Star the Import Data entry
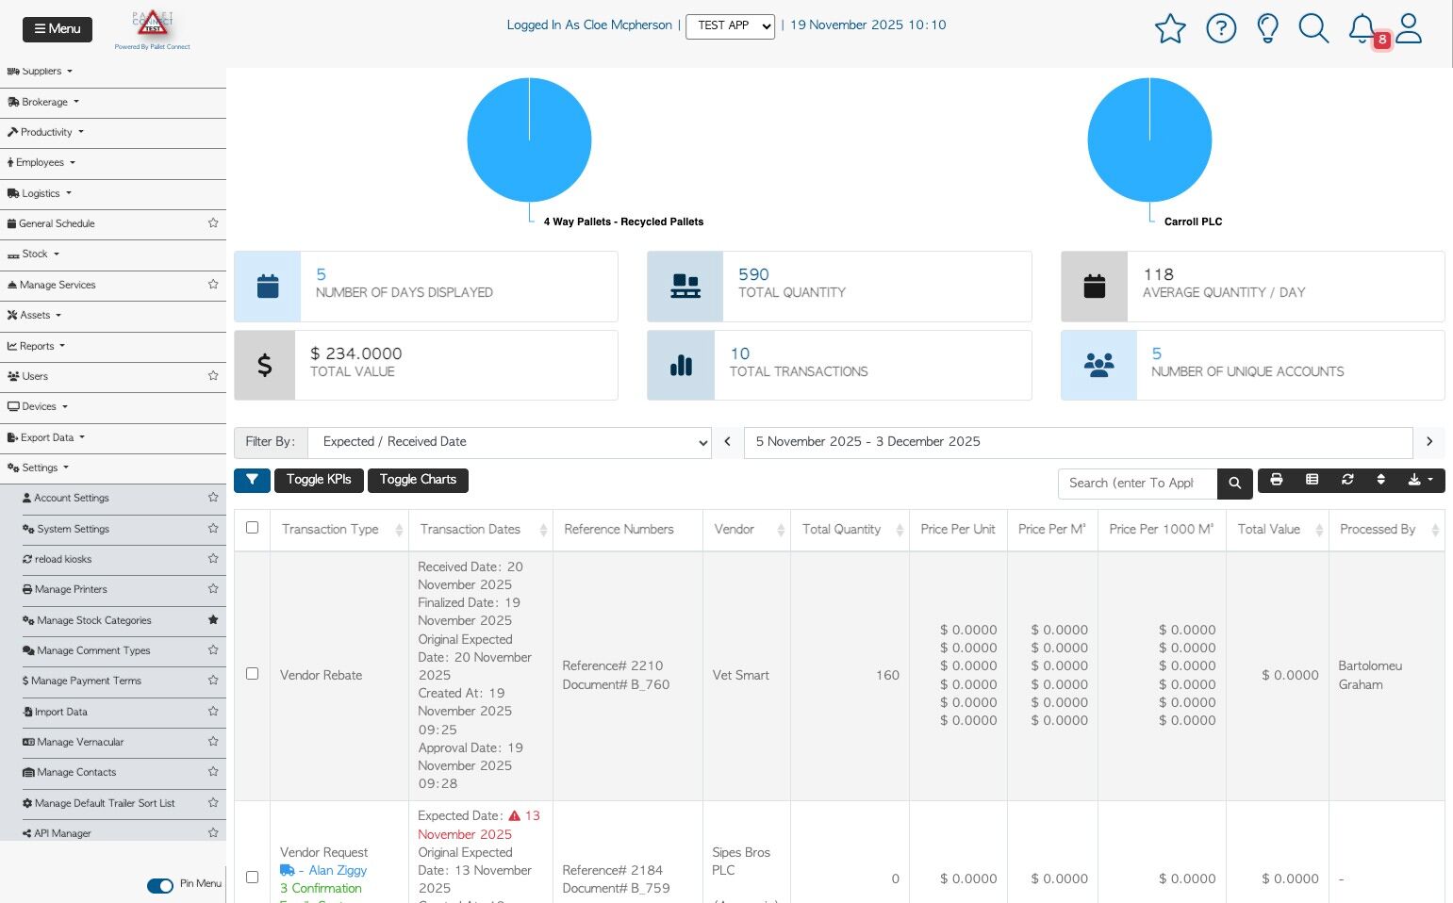This screenshot has height=903, width=1453. click(213, 712)
